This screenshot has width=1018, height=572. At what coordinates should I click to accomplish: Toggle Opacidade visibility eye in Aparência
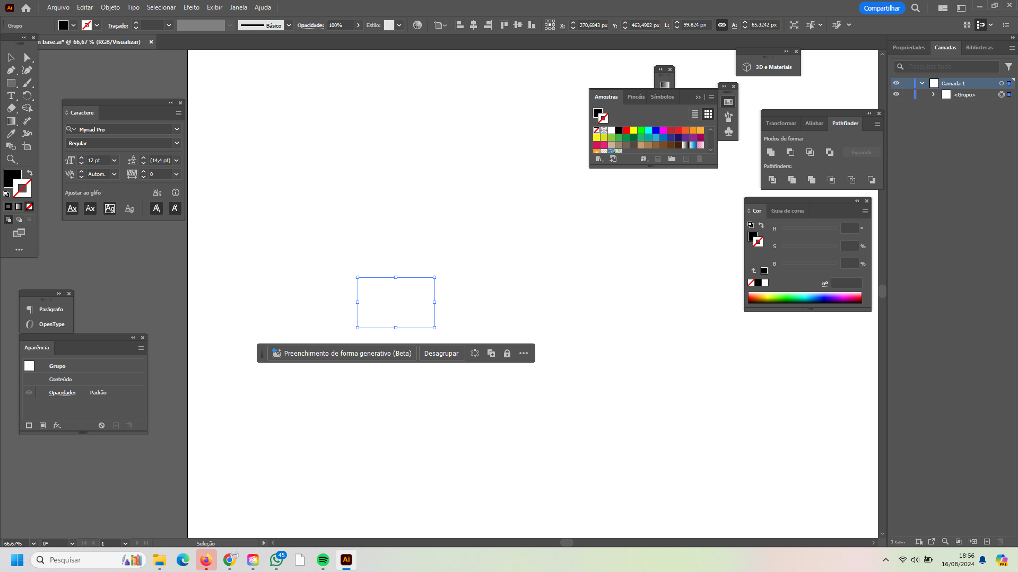click(x=29, y=393)
